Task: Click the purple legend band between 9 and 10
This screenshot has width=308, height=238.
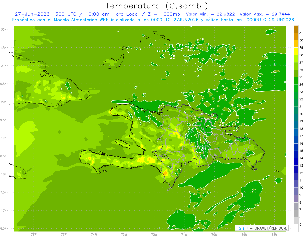Action: tap(296, 192)
